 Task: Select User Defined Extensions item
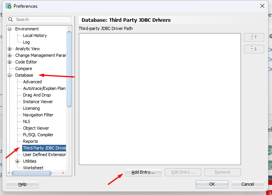pyautogui.click(x=44, y=155)
